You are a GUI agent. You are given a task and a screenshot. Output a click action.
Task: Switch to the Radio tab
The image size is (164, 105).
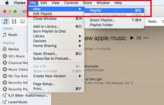152,22
